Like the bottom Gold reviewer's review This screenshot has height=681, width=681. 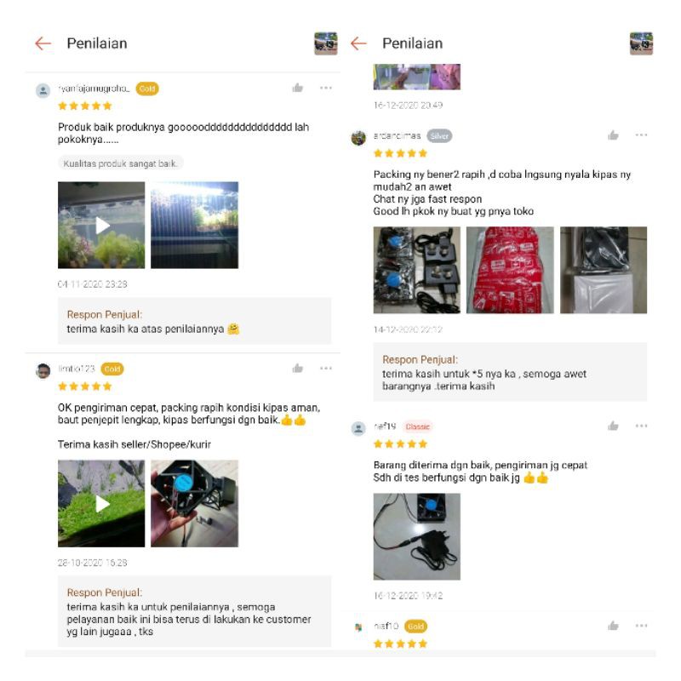pyautogui.click(x=613, y=626)
